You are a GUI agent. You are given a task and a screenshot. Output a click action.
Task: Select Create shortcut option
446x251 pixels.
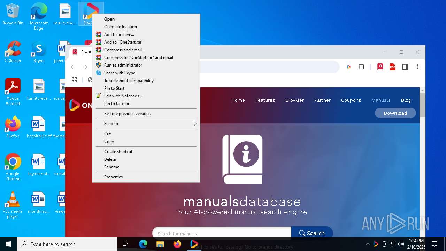coord(146,152)
